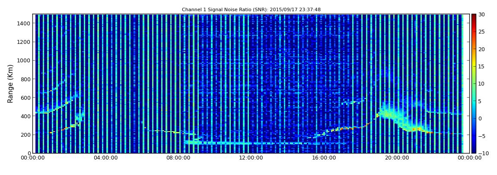Viewport: 497px width, 175px height.
Task: Click the 1400 y-axis tick label
Action: click(24, 23)
